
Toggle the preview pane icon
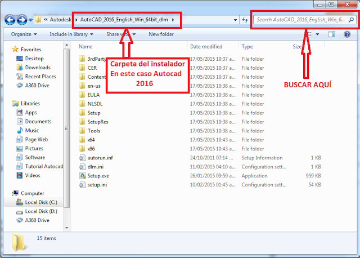coord(332,34)
